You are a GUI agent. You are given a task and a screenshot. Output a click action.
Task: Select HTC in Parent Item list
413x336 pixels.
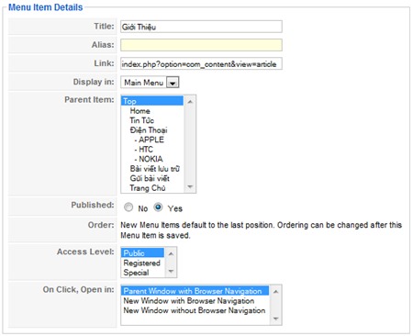(152, 150)
